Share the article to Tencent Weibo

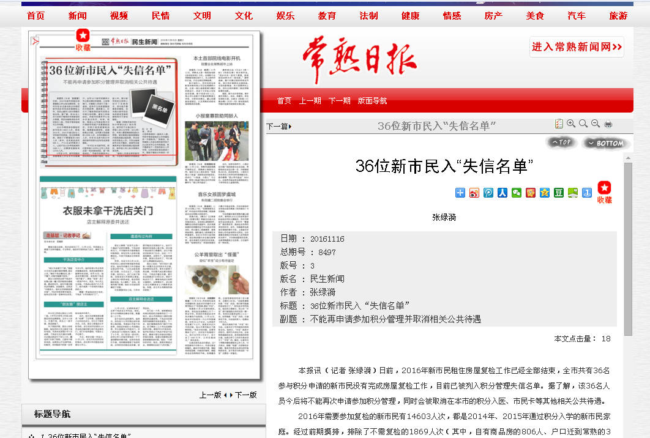click(x=488, y=193)
